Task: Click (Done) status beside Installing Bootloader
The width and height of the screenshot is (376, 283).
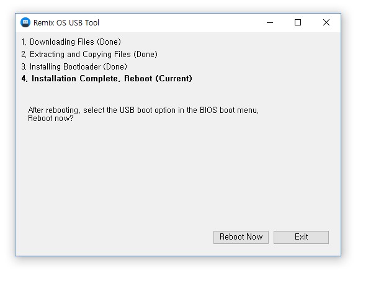Action: tap(115, 66)
